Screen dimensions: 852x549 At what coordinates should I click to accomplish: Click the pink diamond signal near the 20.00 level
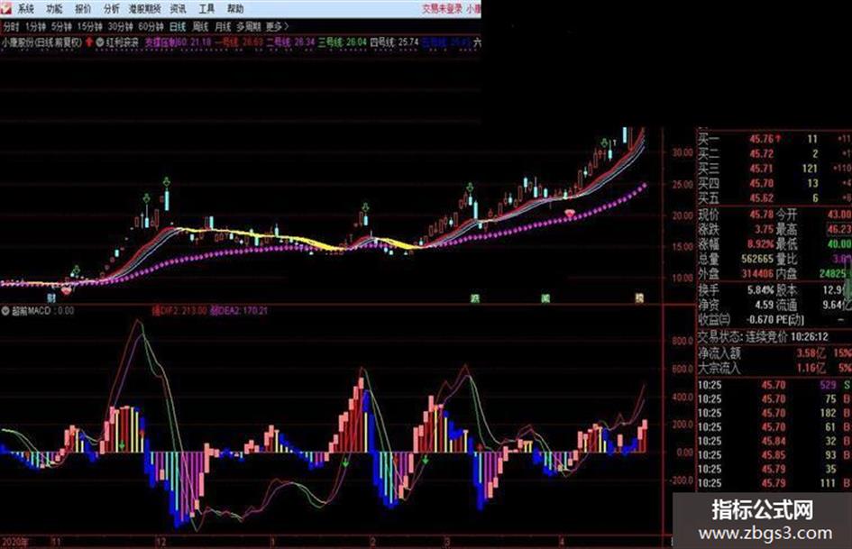570,213
